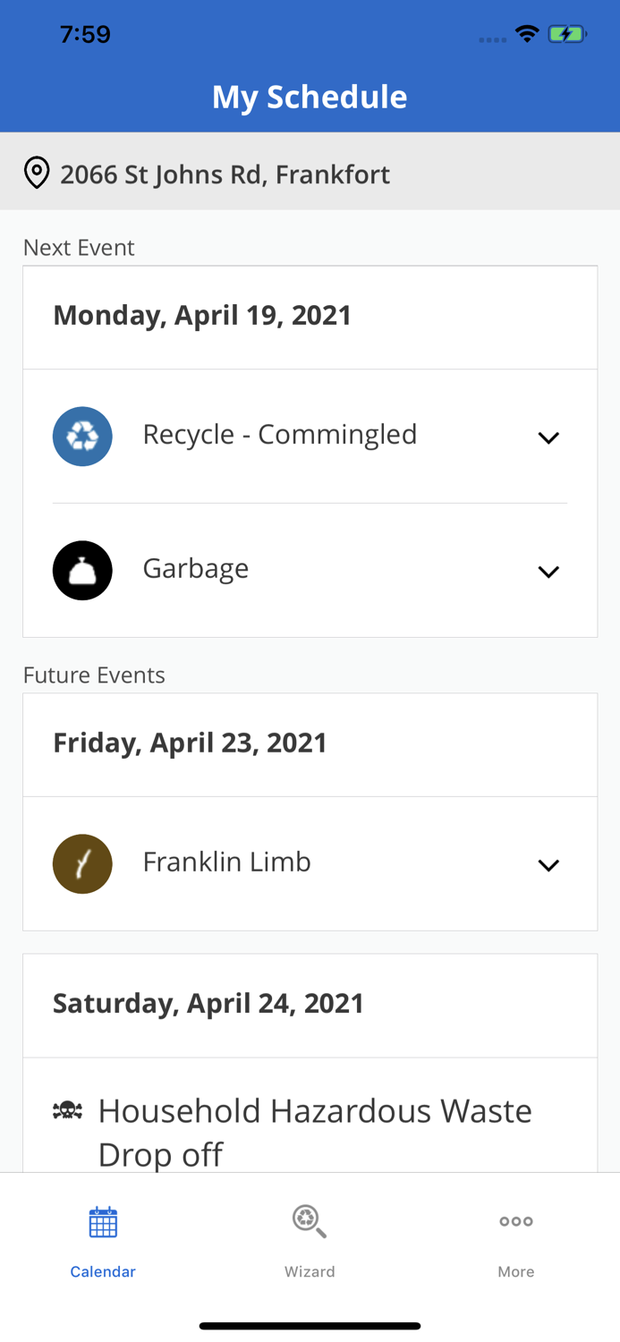Tap the Recycle - Commingled recycling icon
Image resolution: width=620 pixels, height=1342 pixels.
(x=82, y=436)
